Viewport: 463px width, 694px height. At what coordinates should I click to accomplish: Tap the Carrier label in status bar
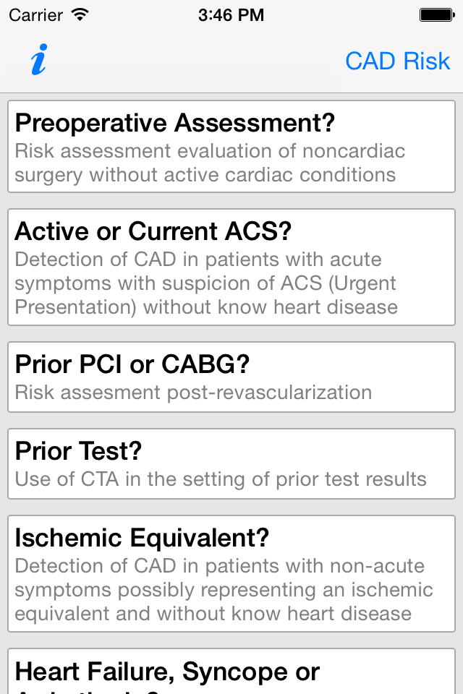[x=35, y=14]
